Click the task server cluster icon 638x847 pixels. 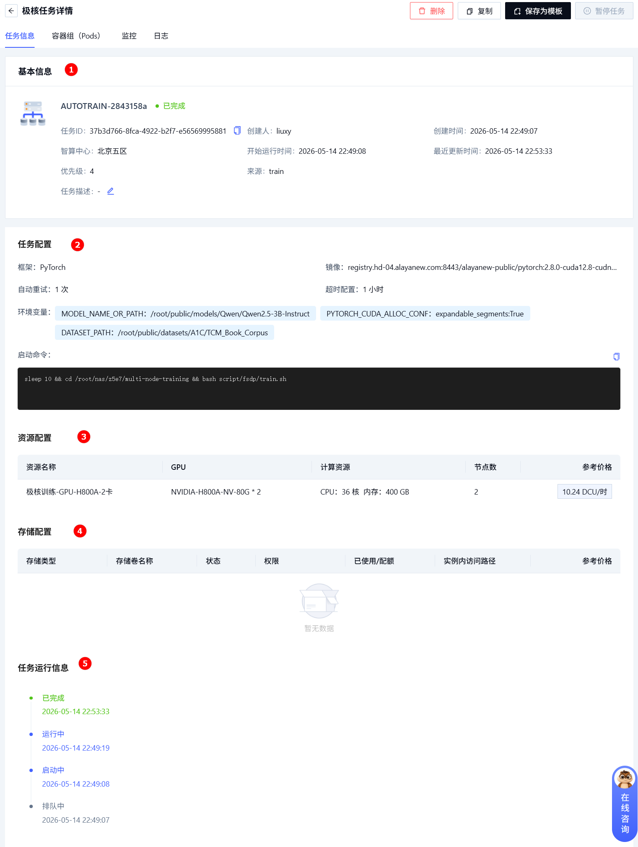(33, 113)
